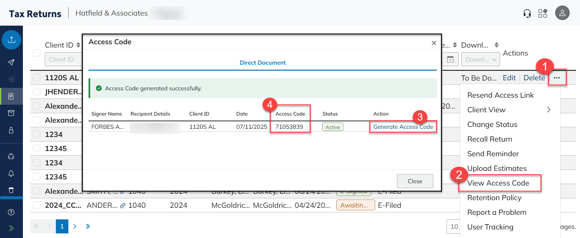Toggle the select-all header checkbox
The width and height of the screenshot is (580, 238).
click(37, 53)
